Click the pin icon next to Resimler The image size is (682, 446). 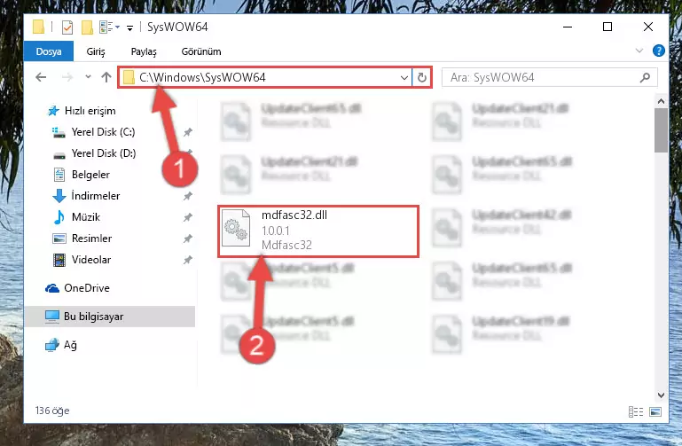tap(187, 239)
